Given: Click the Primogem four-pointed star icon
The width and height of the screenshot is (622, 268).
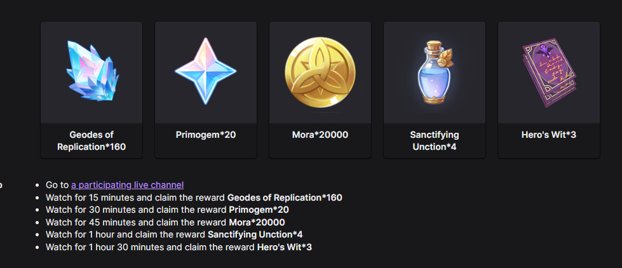Looking at the screenshot, I should click(x=205, y=72).
